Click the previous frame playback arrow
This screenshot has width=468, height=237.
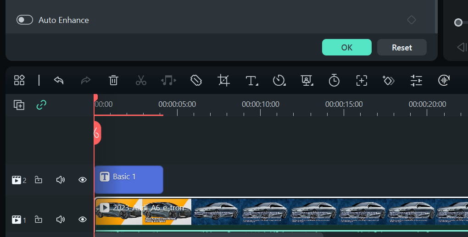(462, 47)
